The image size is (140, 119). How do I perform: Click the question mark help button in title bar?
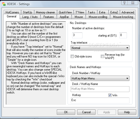pos(124,3)
